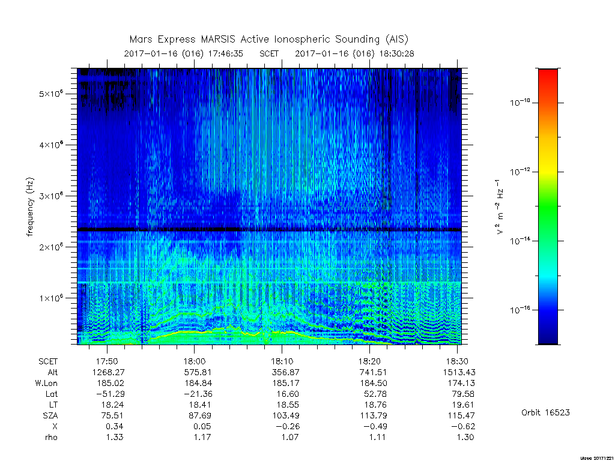
Task: Click the SZA row label
Action: [x=50, y=415]
